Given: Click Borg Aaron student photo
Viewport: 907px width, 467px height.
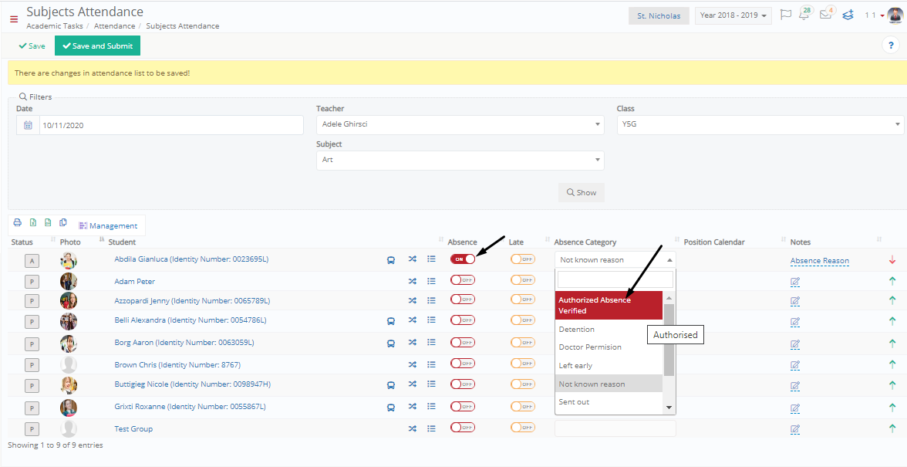Looking at the screenshot, I should (x=68, y=343).
